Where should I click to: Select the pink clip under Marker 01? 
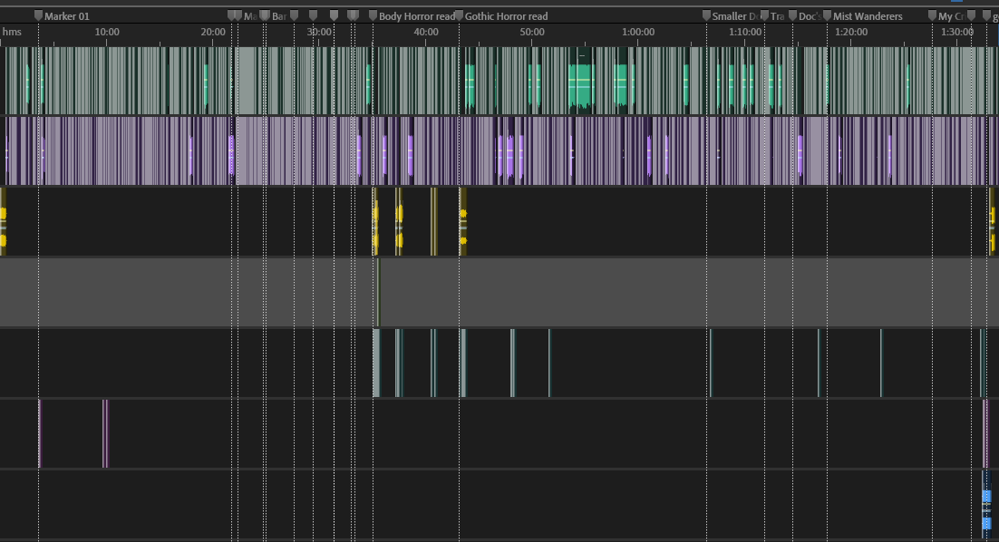tap(40, 434)
